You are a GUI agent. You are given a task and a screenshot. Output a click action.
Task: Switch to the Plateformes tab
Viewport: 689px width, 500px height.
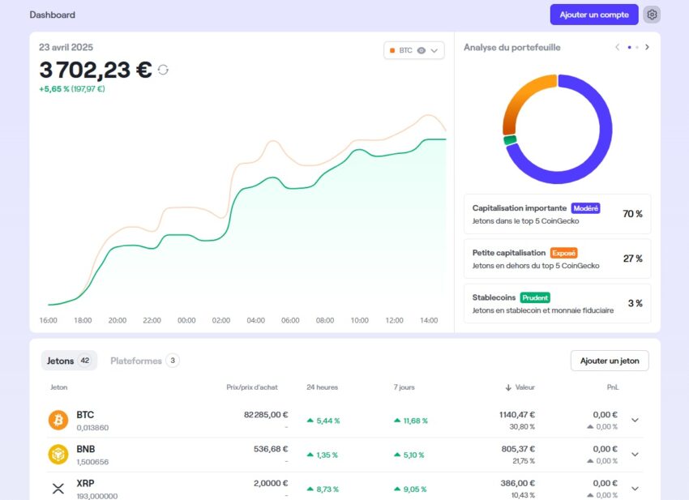click(144, 361)
